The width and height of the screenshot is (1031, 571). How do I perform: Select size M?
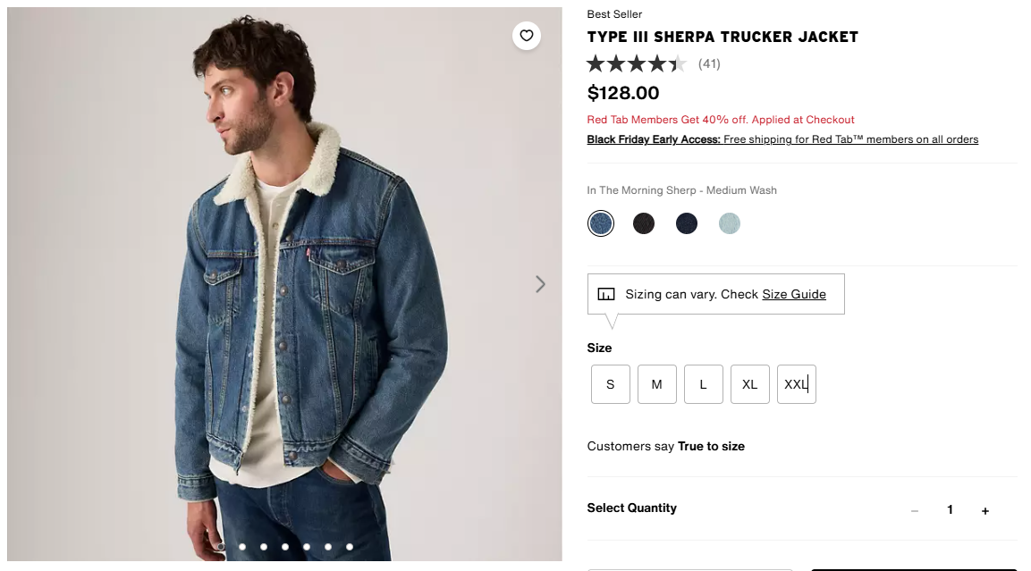(x=657, y=384)
